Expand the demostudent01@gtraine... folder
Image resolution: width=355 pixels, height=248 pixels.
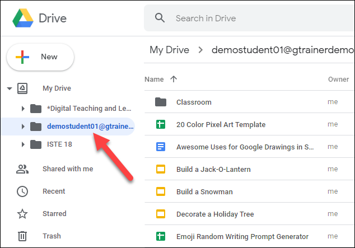[23, 127]
